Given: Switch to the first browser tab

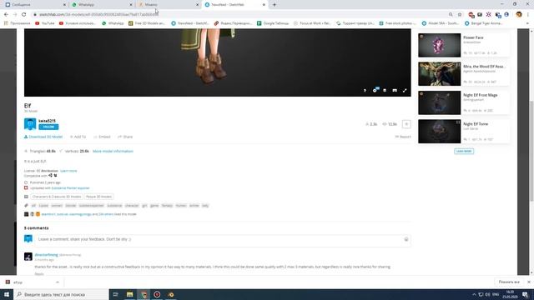Looking at the screenshot, I should pyautogui.click(x=36, y=5).
